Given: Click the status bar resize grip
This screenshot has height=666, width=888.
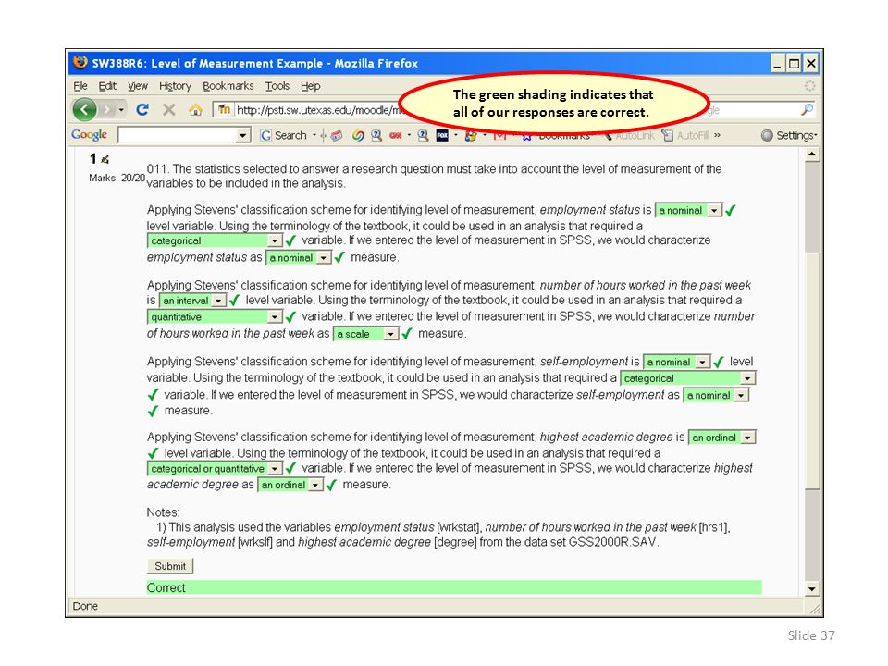Looking at the screenshot, I should (x=815, y=609).
